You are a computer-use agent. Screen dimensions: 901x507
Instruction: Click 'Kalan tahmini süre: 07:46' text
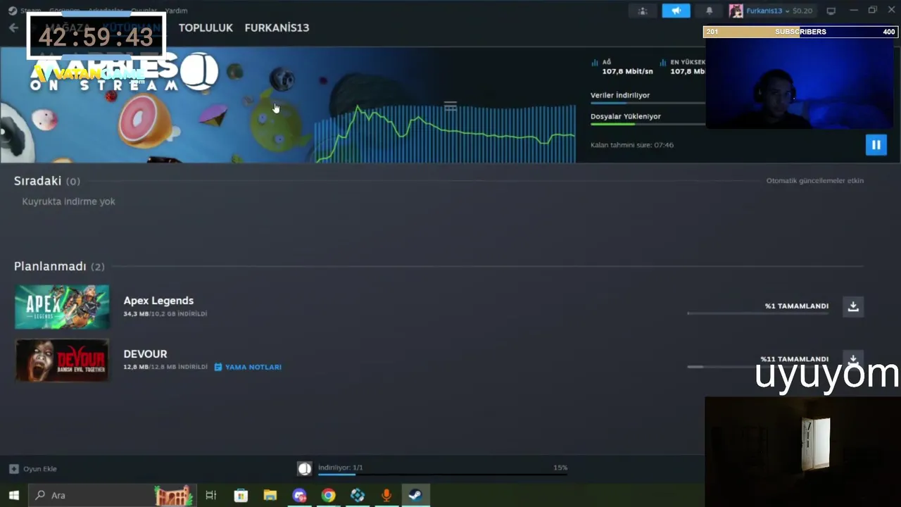click(632, 145)
